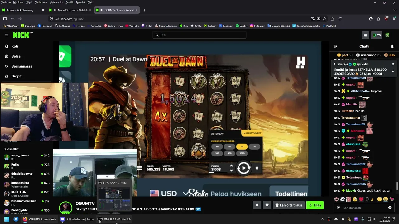
Task: Hide the pinned Kicklet message
Action: click(x=393, y=64)
